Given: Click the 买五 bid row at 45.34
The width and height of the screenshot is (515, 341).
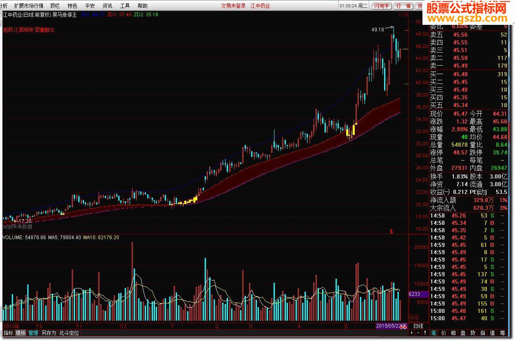Looking at the screenshot, I should (469, 106).
